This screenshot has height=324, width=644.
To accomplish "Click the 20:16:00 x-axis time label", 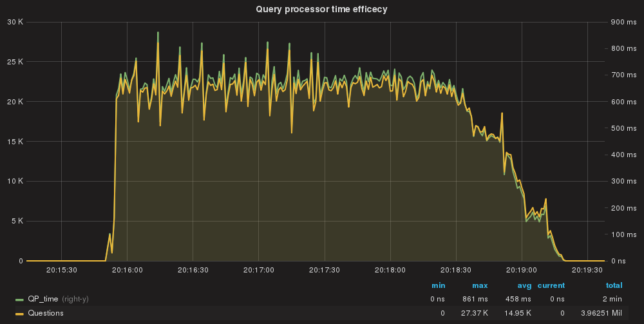I will pos(127,270).
